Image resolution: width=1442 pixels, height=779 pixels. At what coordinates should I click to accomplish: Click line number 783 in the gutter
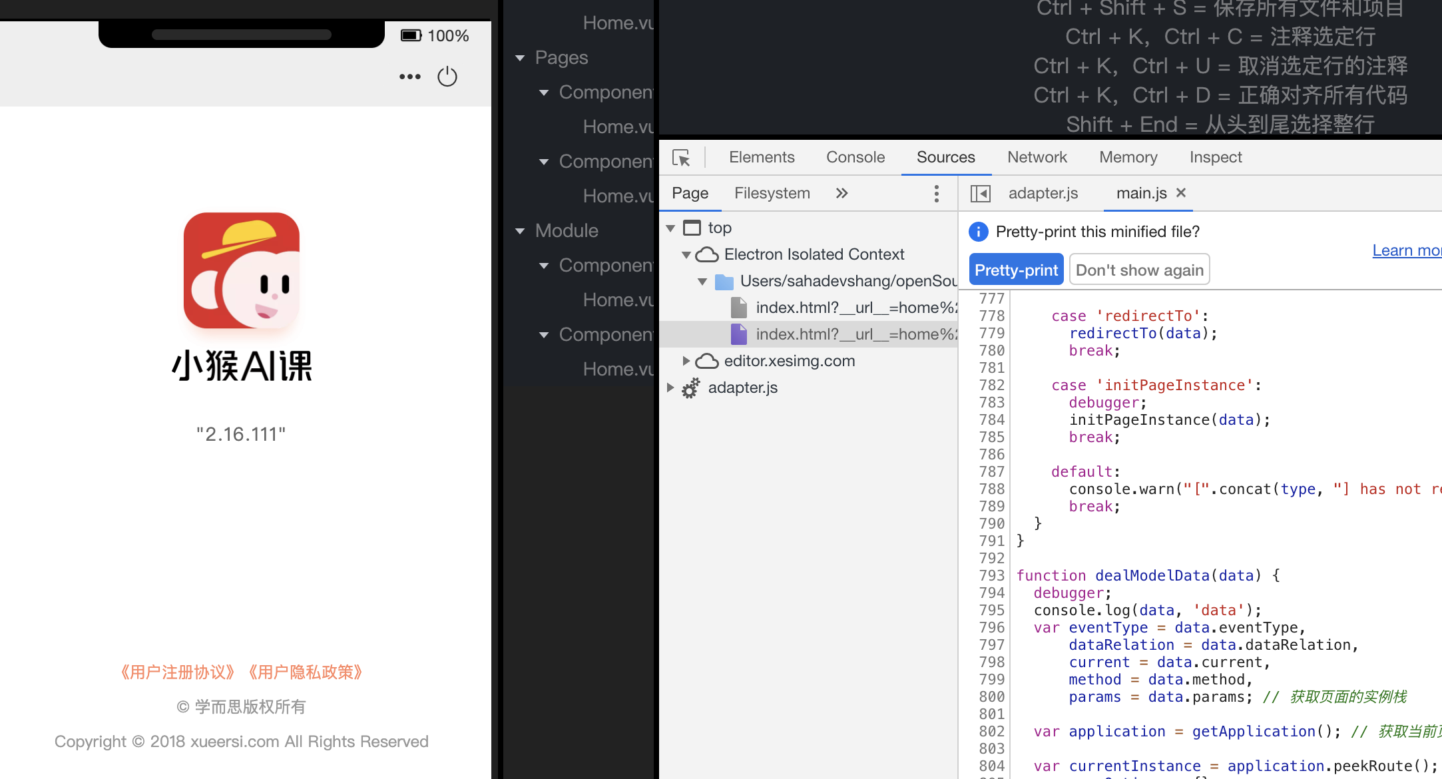pyautogui.click(x=991, y=403)
